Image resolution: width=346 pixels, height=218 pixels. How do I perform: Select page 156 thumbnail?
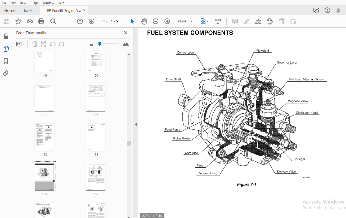point(96,177)
